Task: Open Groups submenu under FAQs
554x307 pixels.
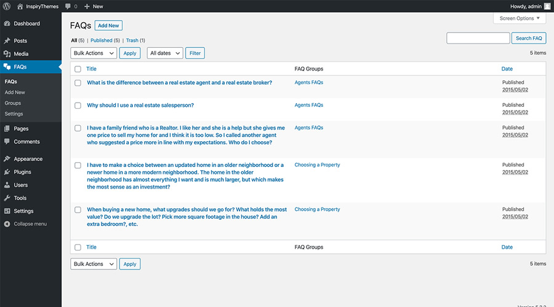Action: point(13,103)
